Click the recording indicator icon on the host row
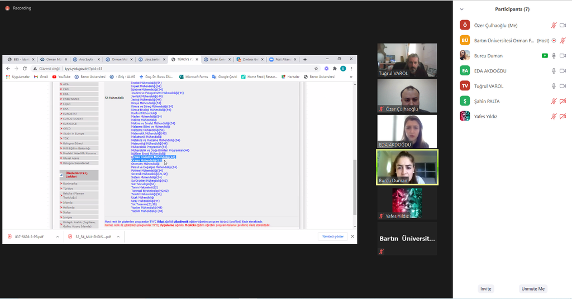Viewport: 572px width, 299px height. [554, 41]
